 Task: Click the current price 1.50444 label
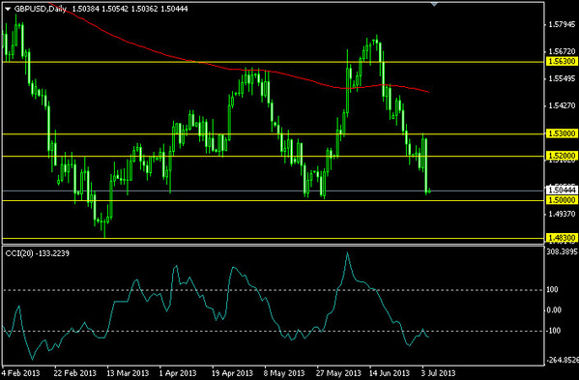pyautogui.click(x=562, y=190)
